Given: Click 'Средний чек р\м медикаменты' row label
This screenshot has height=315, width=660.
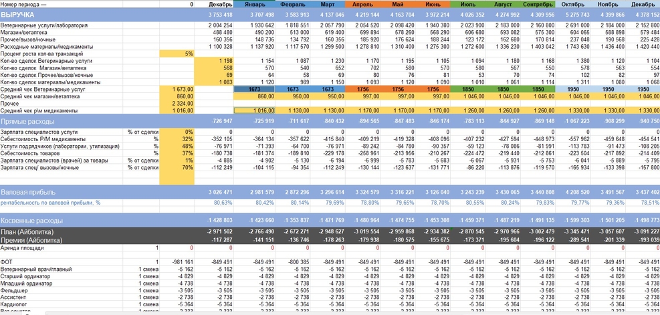Looking at the screenshot, I should click(41, 111).
